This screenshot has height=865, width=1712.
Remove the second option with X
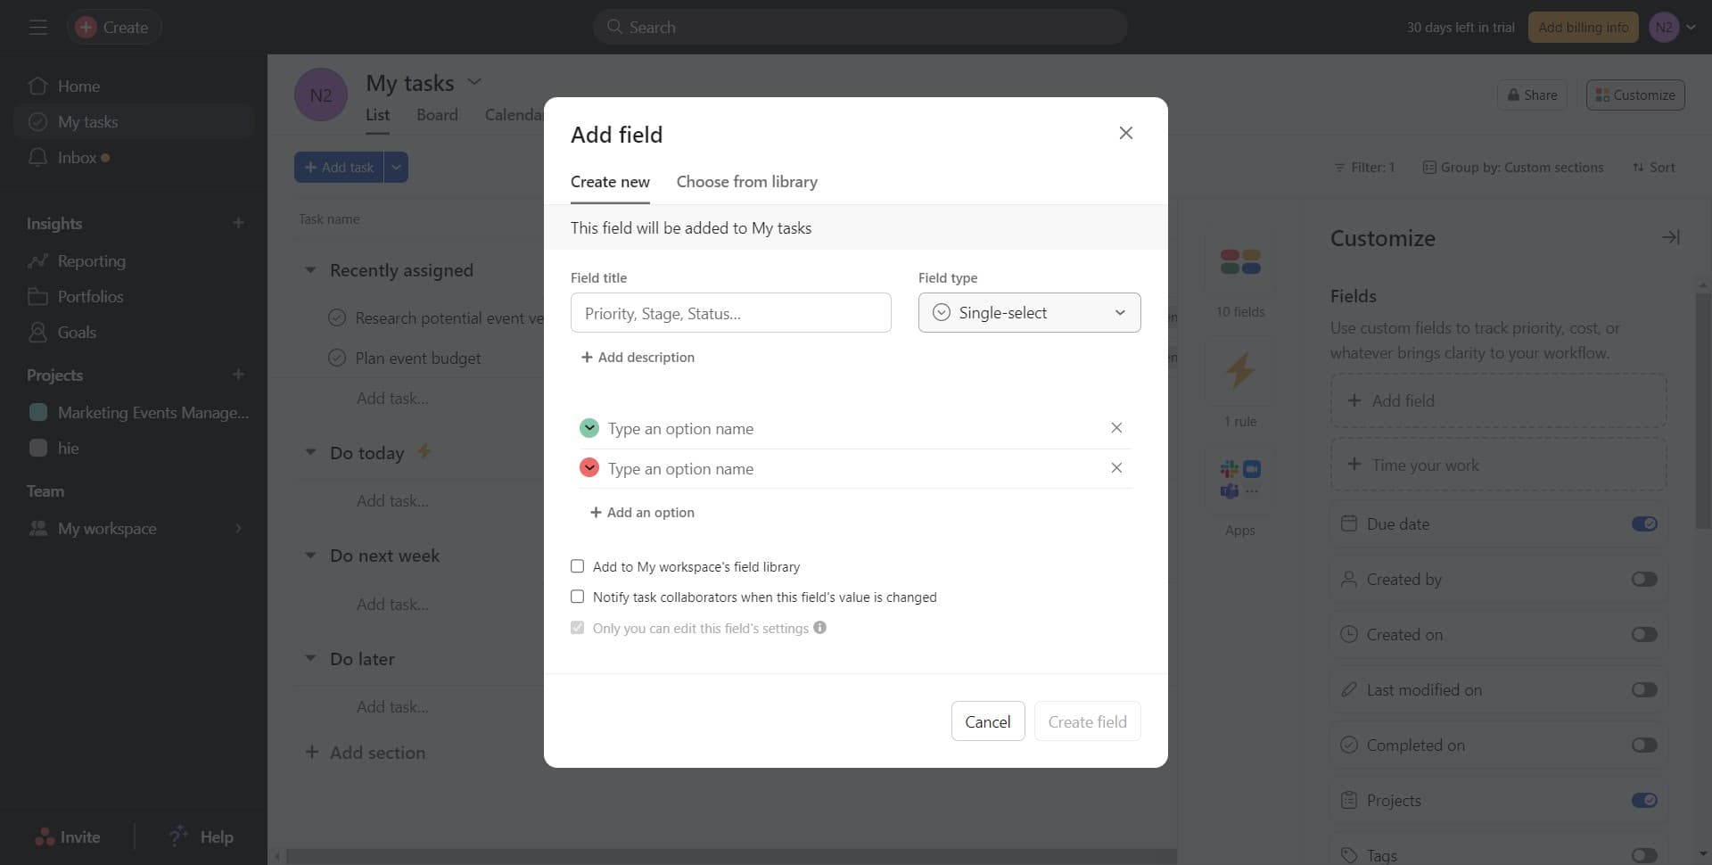pos(1115,468)
